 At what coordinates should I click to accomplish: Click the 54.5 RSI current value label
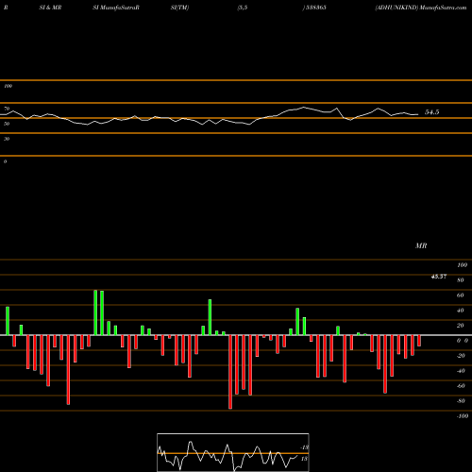click(431, 112)
